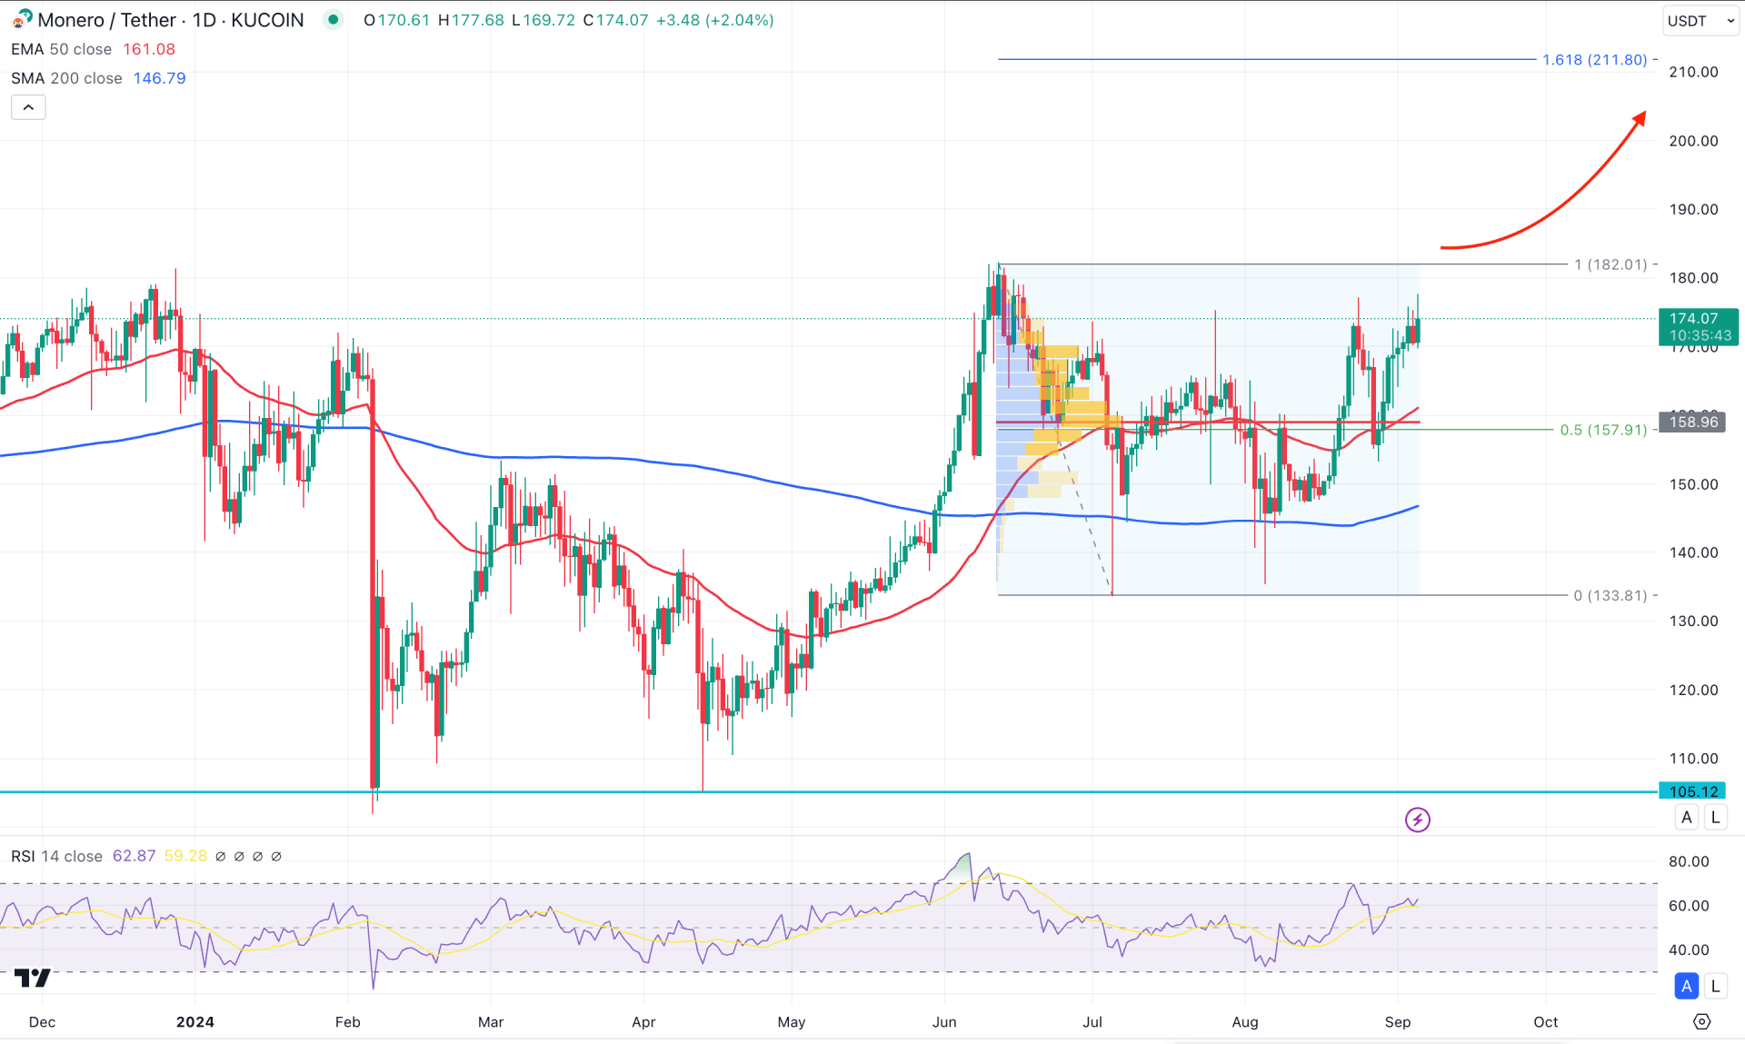
Task: Click the purple lightning event marker
Action: click(1417, 820)
